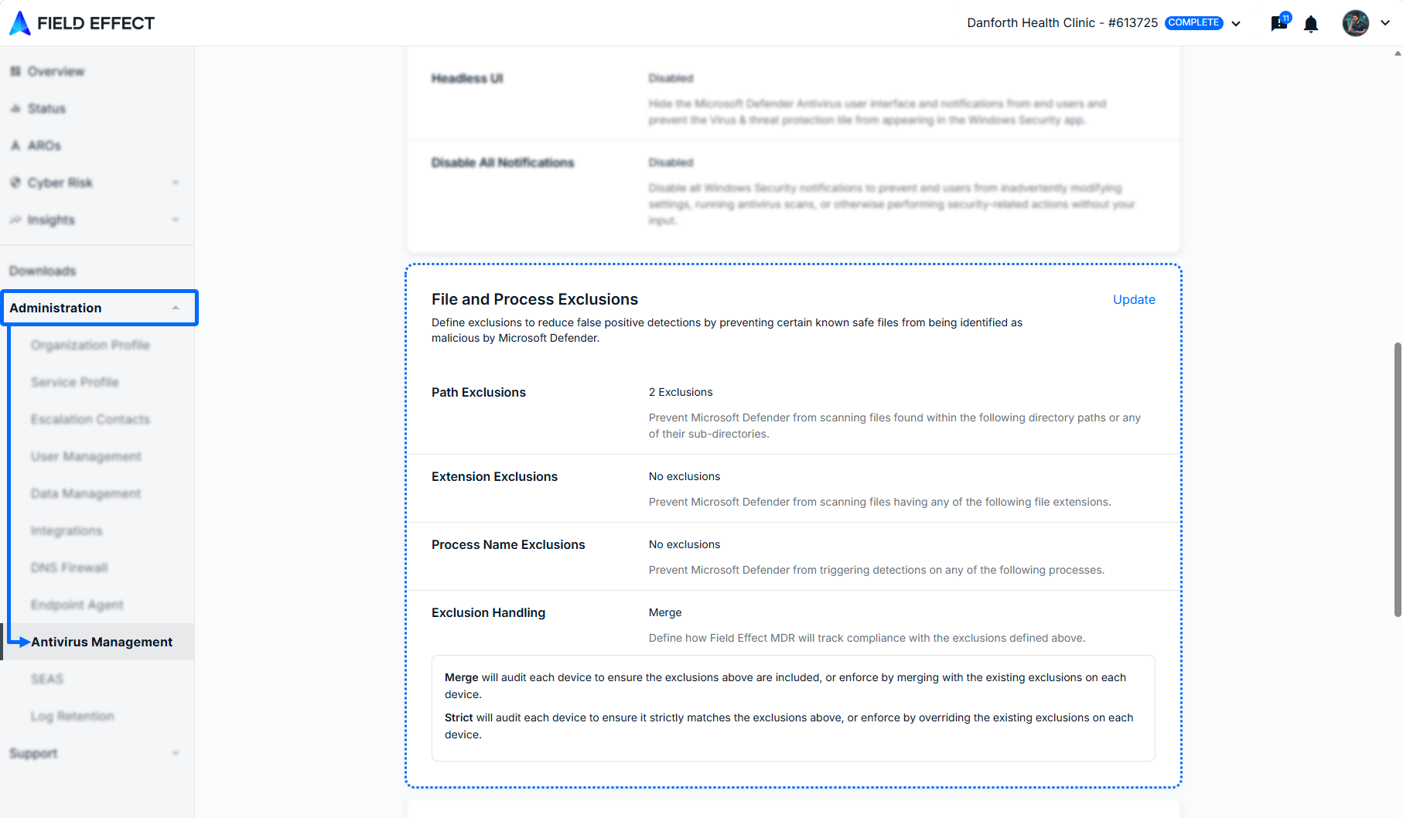Open the Downloads menu item

(x=43, y=271)
